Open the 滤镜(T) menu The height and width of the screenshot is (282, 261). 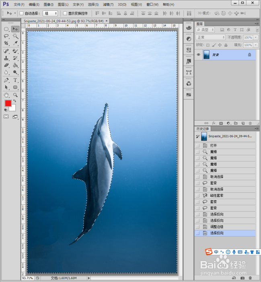(x=107, y=4)
